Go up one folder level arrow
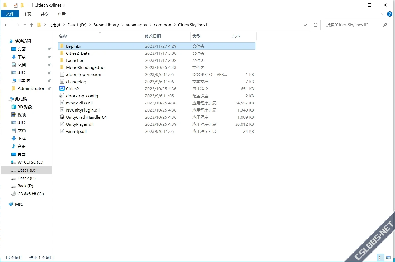The height and width of the screenshot is (262, 395). 32,25
